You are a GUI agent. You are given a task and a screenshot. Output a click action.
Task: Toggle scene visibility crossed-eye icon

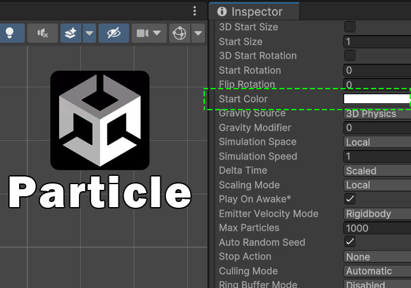[114, 33]
